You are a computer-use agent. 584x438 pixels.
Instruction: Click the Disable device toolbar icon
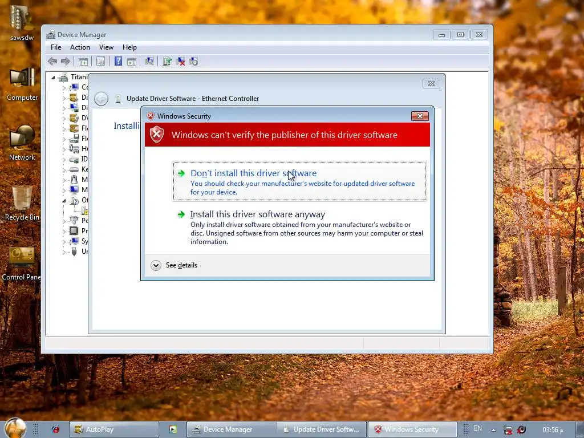tap(193, 62)
